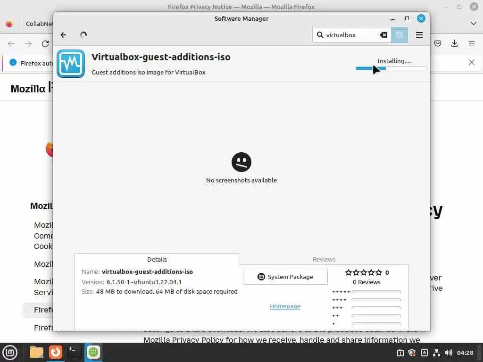
Task: Click the 'Installing.....' status text
Action: tap(395, 61)
